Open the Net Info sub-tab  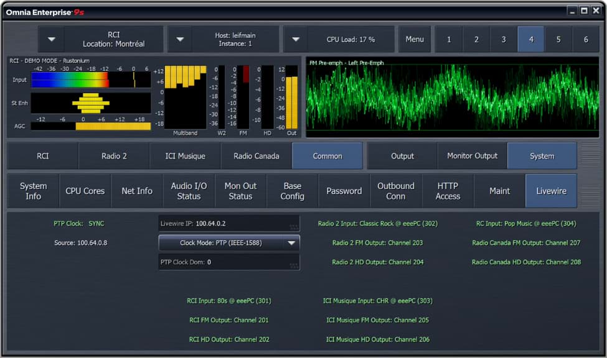[x=137, y=191]
